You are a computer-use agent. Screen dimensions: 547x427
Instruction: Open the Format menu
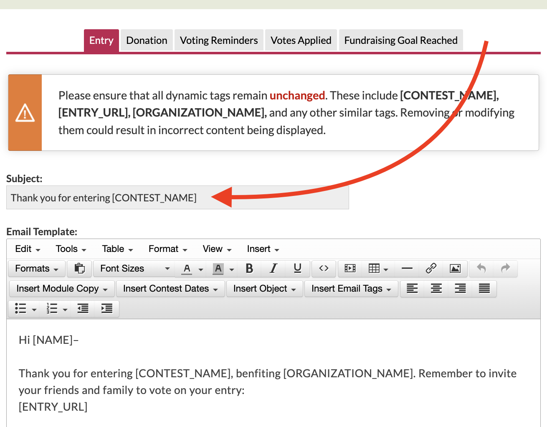(x=167, y=249)
